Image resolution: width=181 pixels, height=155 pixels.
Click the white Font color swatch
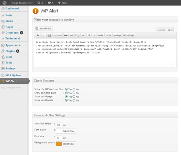pyautogui.click(x=59, y=131)
